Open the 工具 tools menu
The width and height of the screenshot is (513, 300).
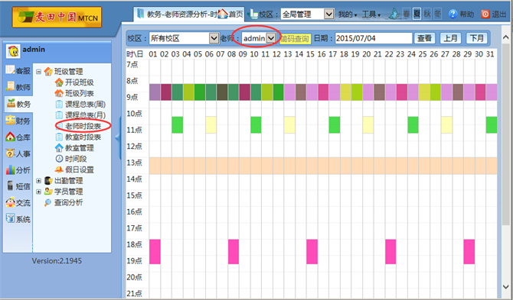371,15
